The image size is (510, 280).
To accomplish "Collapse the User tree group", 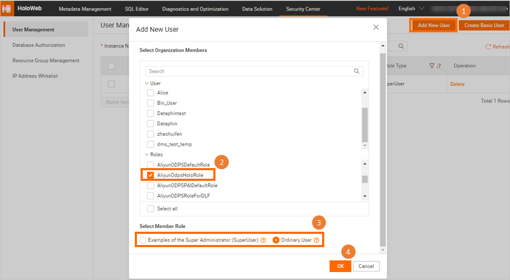I will (x=146, y=83).
